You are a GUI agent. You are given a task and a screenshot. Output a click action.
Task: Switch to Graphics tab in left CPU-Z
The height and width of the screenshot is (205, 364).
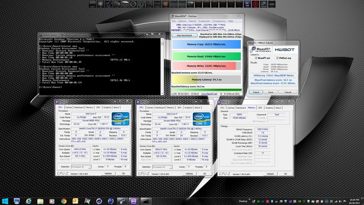coord(107,108)
